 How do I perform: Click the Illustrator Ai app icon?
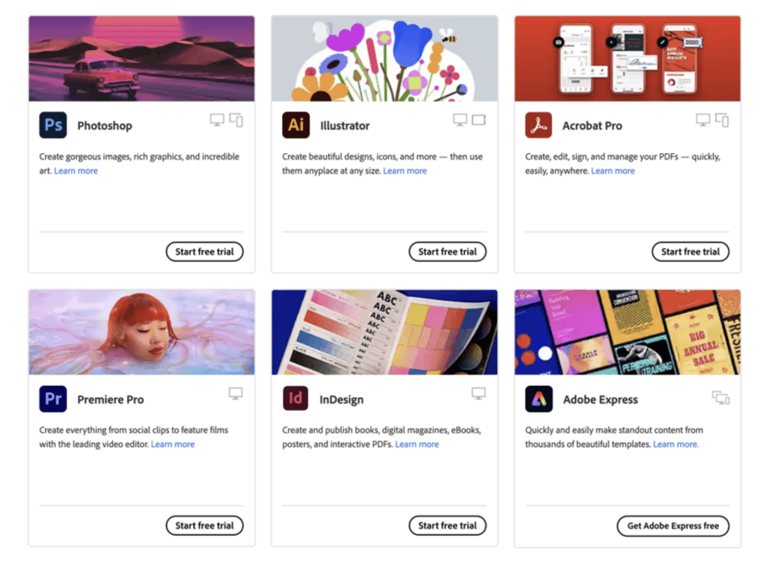click(296, 126)
